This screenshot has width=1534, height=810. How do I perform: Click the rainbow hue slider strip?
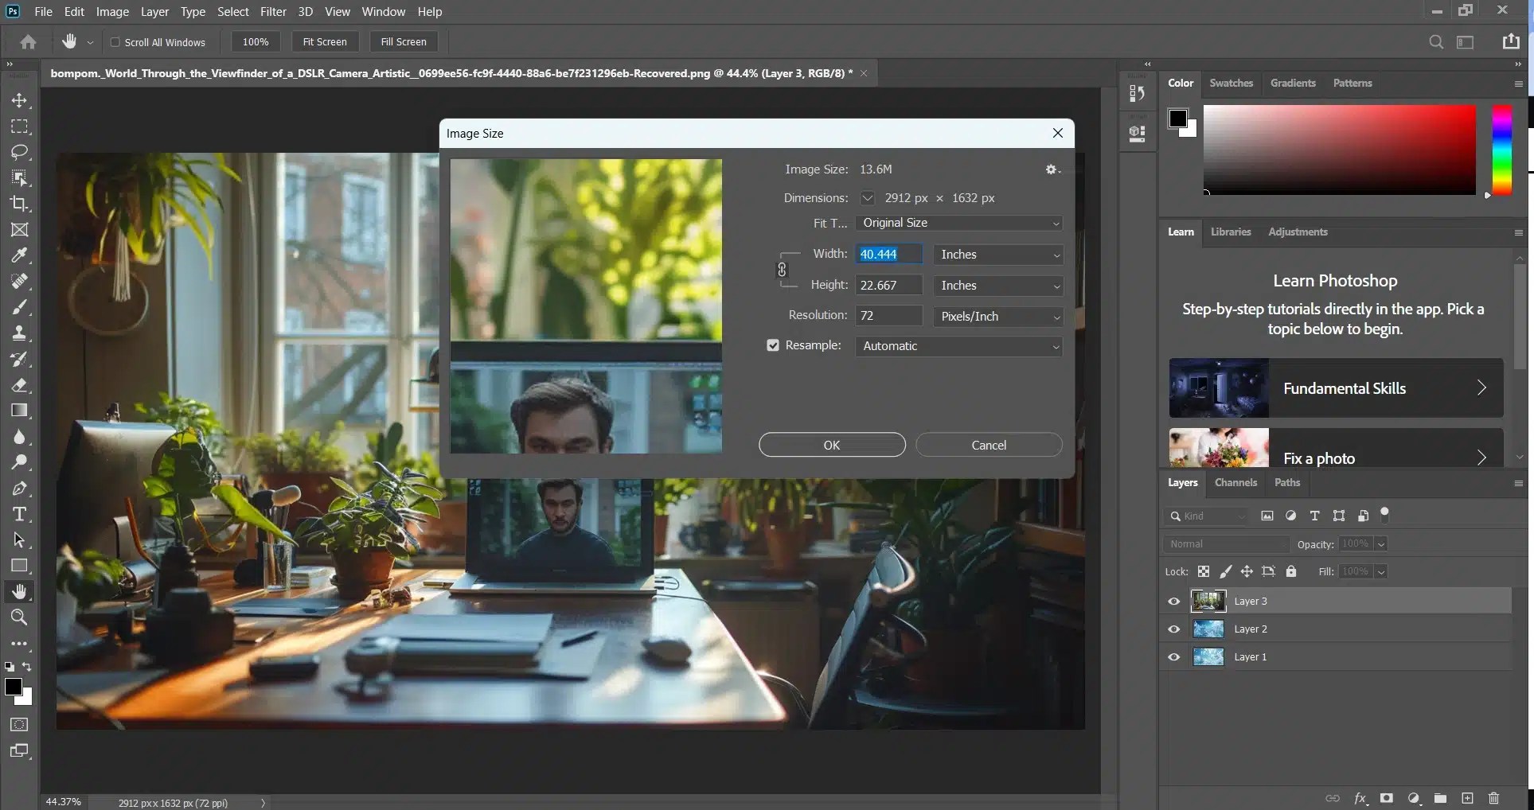point(1501,150)
